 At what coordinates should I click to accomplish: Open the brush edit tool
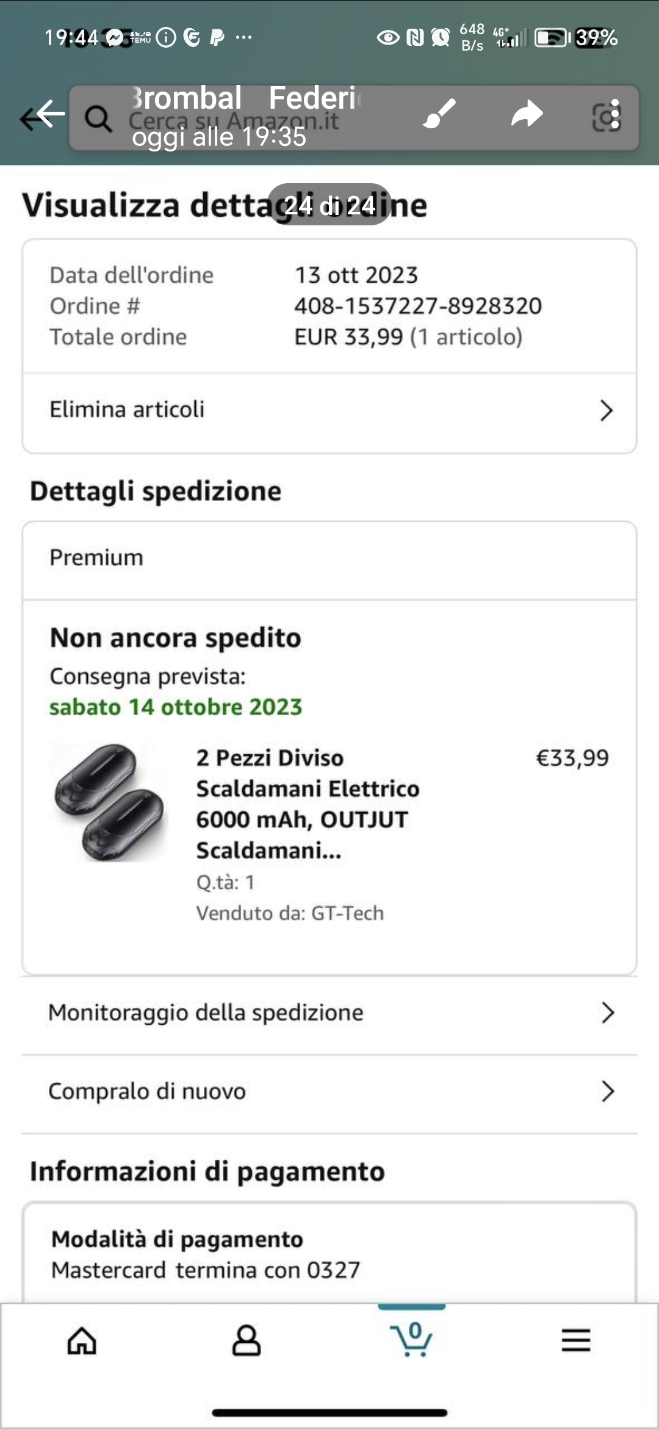[439, 114]
